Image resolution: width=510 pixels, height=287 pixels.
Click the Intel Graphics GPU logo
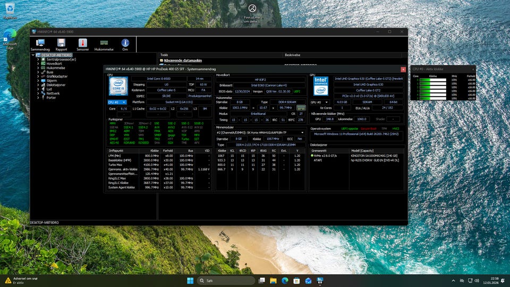tap(320, 86)
